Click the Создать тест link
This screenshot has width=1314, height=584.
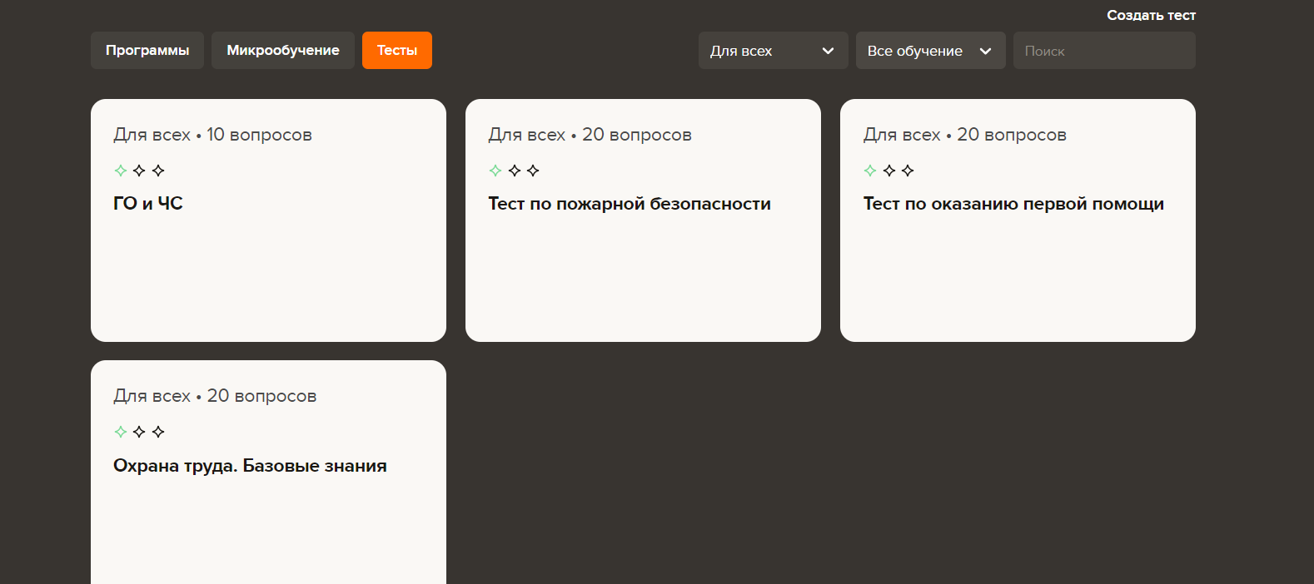coord(1151,15)
